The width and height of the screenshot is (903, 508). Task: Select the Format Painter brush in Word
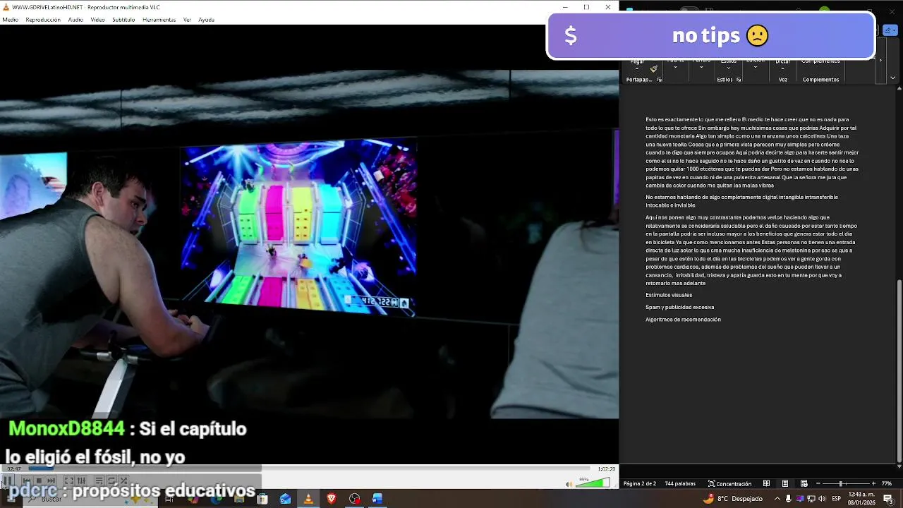coord(654,68)
